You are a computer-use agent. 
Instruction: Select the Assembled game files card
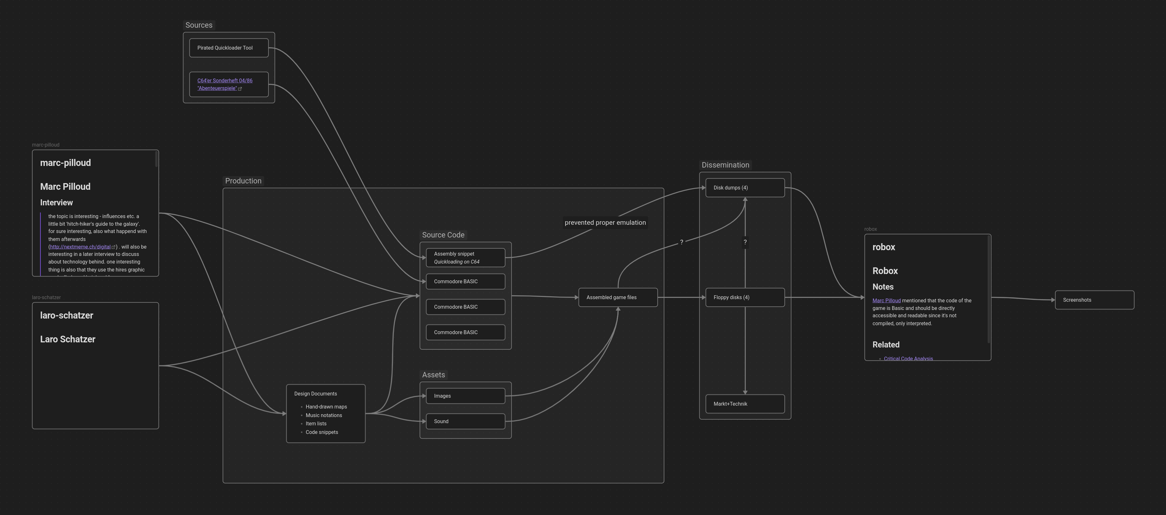pyautogui.click(x=618, y=298)
